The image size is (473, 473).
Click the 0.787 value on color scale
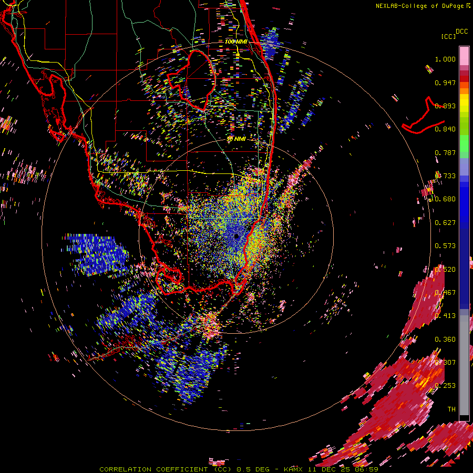tap(445, 152)
